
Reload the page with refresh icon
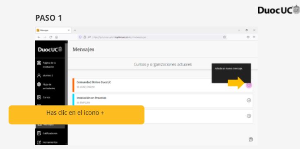51,37
